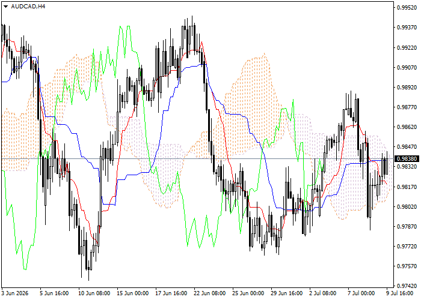Viewport: 421px width, 300px height.
Task: Click the 9 Jul 16:00 time label
Action: (x=400, y=293)
